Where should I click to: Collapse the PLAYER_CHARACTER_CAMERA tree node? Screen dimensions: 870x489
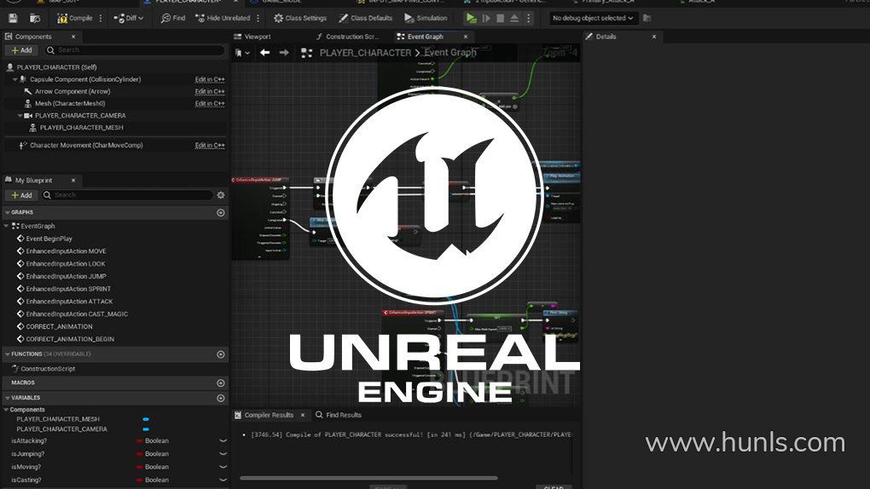[20, 116]
